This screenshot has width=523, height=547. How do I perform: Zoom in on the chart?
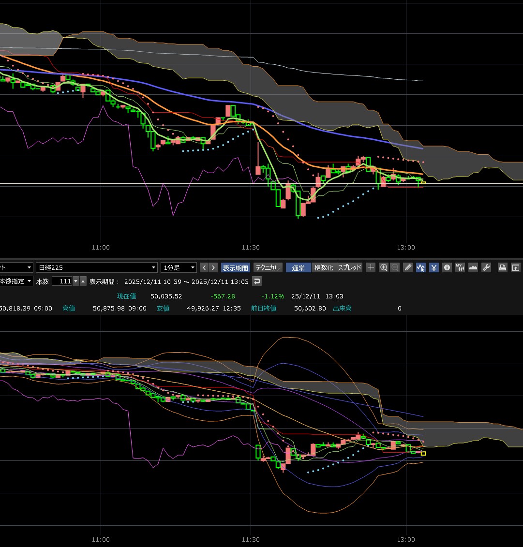[x=384, y=267]
